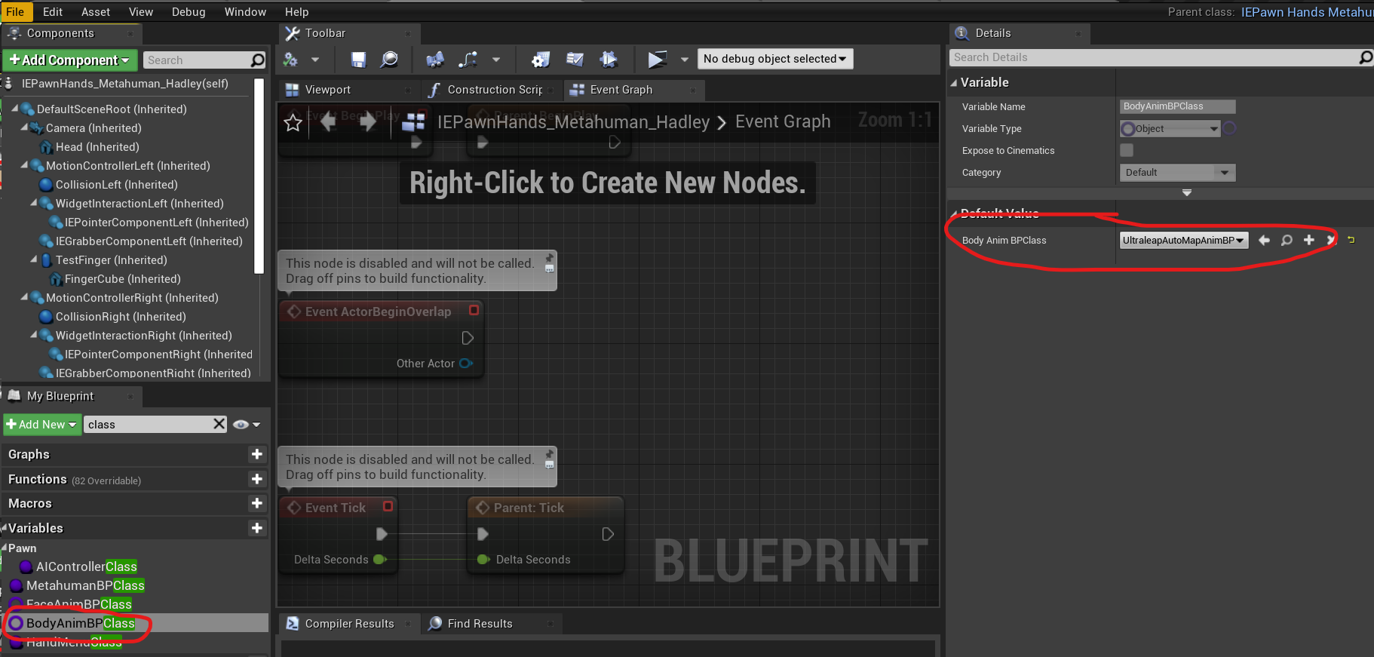Open My Blueprint view options eye menu
The width and height of the screenshot is (1374, 657).
[247, 425]
